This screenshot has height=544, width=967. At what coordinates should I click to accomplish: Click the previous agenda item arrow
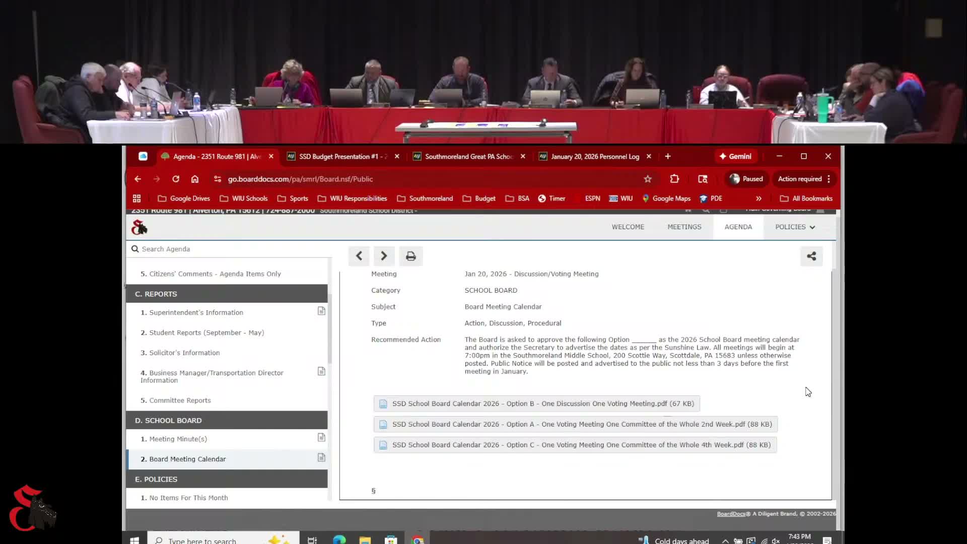tap(359, 256)
